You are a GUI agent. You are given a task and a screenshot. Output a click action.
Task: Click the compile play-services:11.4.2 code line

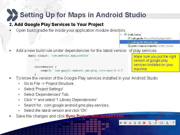(x=82, y=70)
